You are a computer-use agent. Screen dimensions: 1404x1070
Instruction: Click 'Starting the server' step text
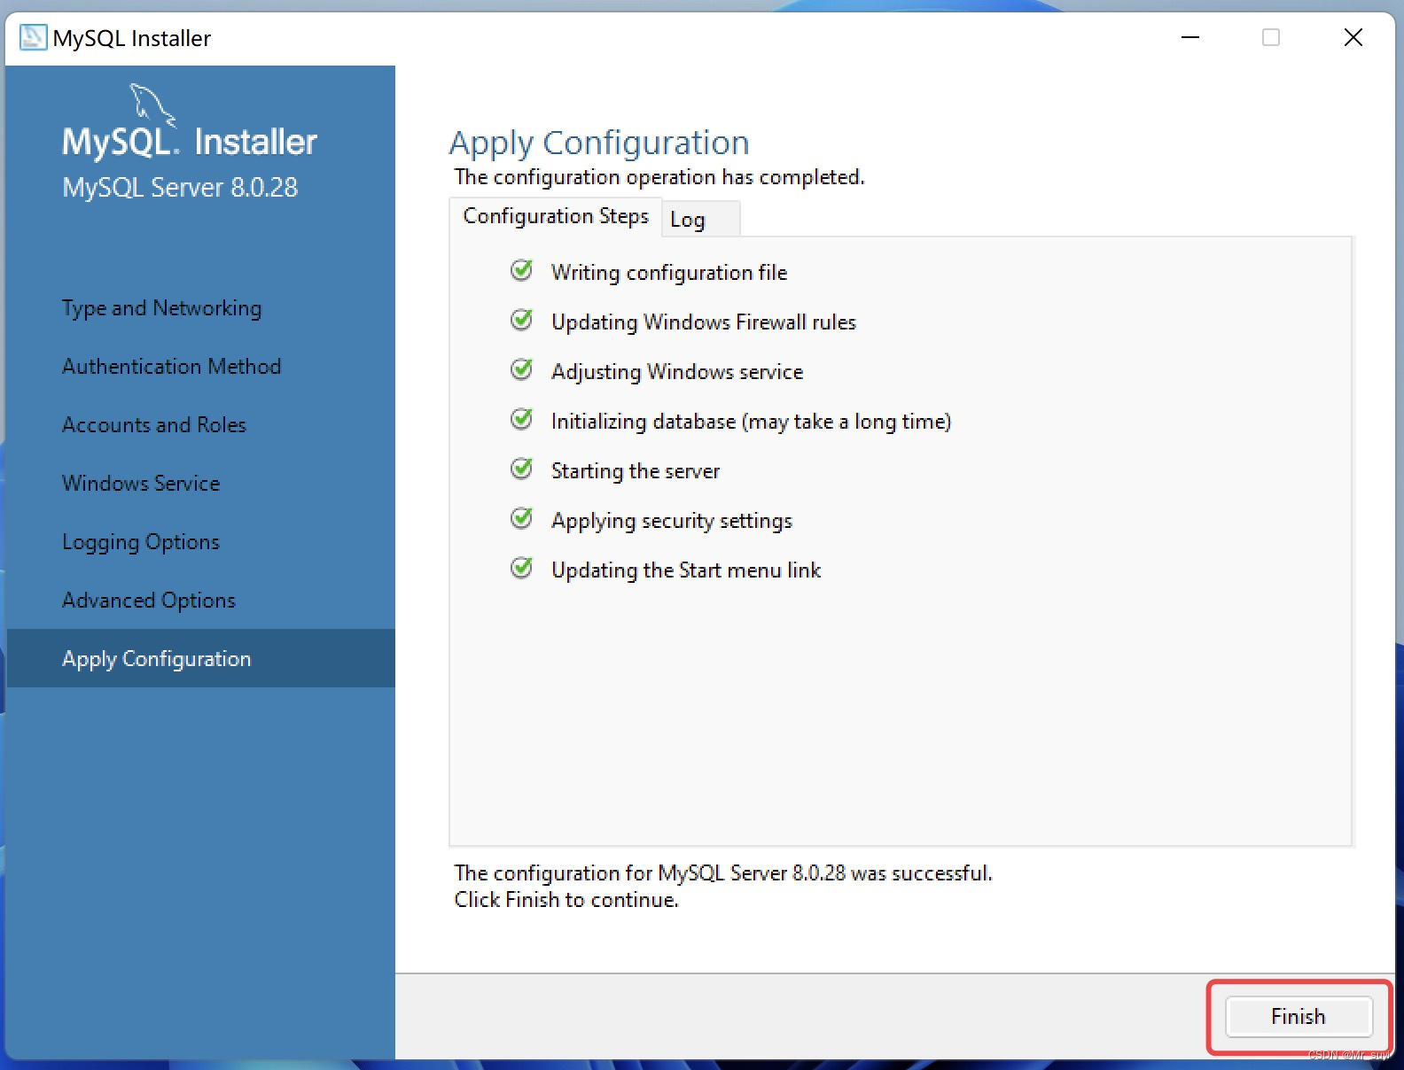pos(636,471)
